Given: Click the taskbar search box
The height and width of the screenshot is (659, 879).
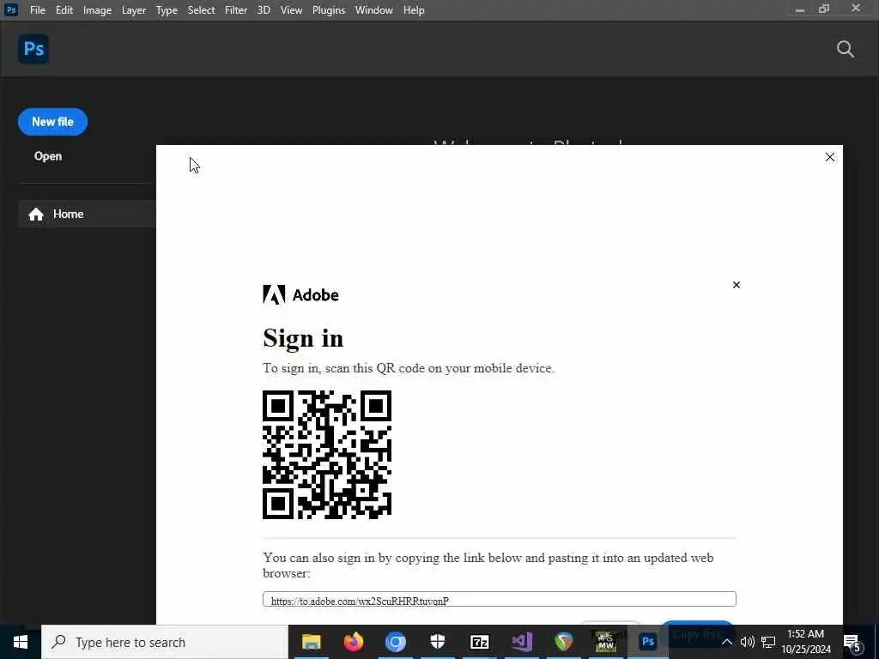Looking at the screenshot, I should (165, 642).
